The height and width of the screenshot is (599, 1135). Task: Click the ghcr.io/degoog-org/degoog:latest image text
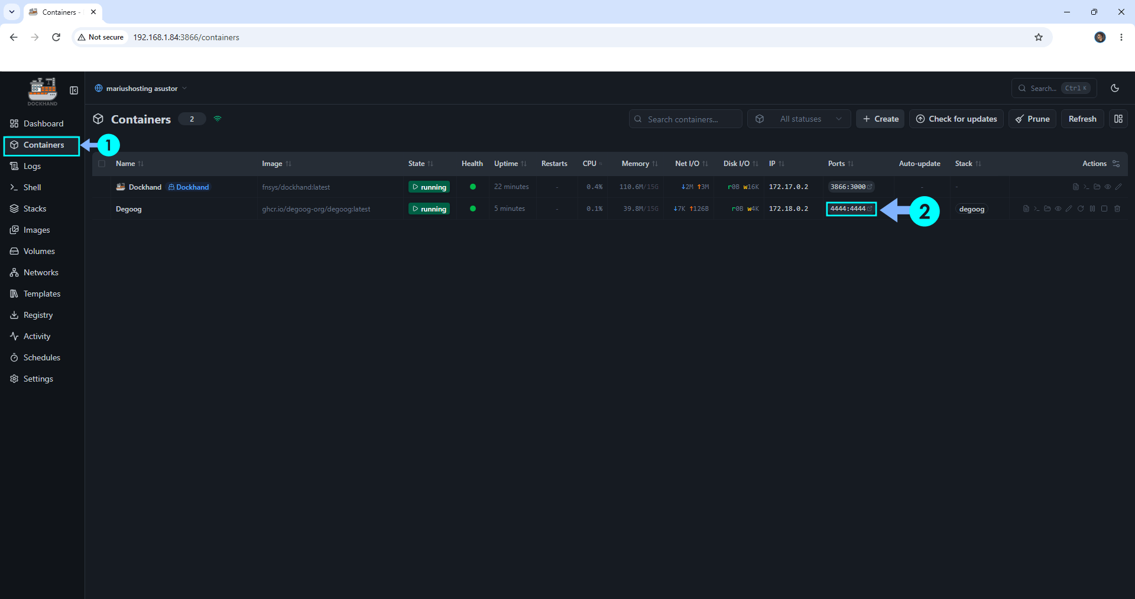(316, 209)
